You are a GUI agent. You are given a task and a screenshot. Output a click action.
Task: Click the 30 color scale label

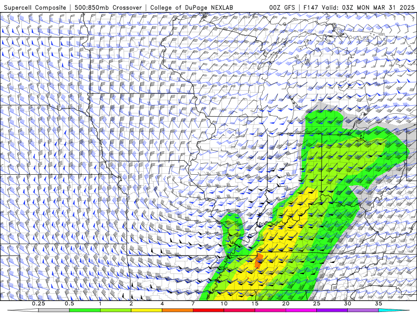click(347, 304)
